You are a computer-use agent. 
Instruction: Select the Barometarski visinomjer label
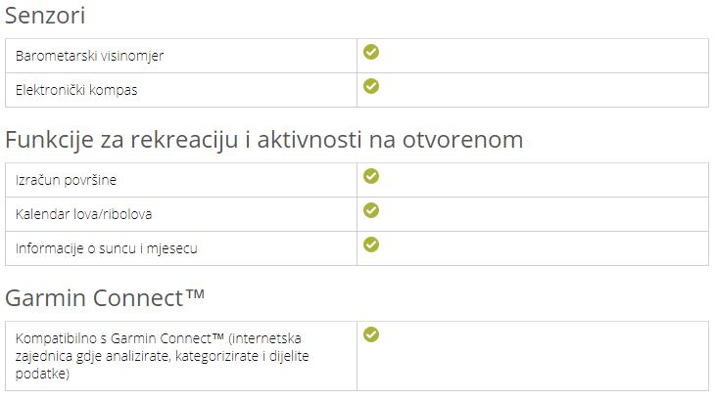tap(89, 56)
